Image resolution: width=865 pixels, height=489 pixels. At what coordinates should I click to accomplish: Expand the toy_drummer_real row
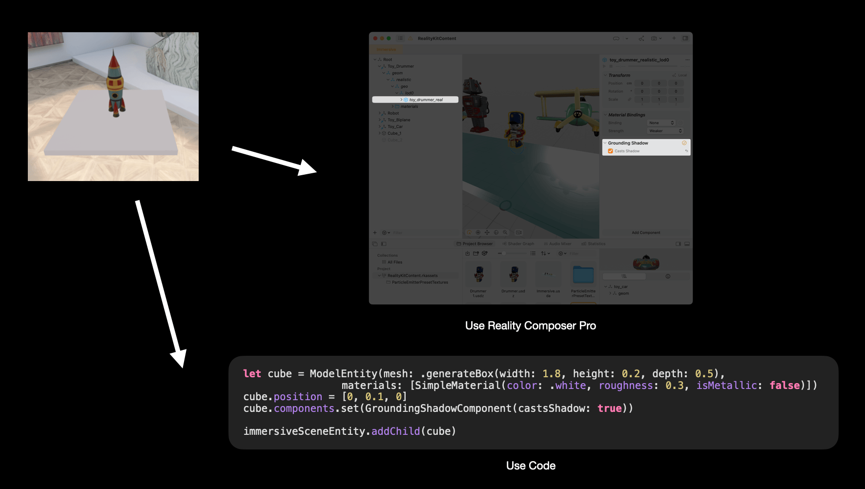(401, 100)
